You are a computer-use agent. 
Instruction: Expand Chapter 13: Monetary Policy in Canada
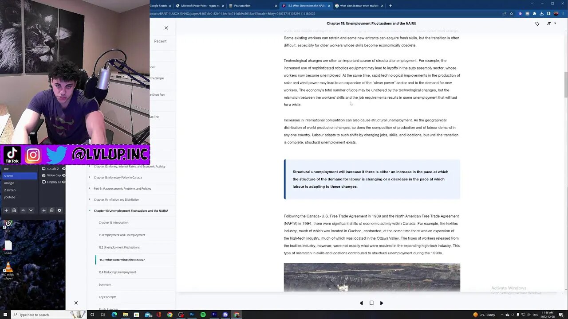[89, 178]
